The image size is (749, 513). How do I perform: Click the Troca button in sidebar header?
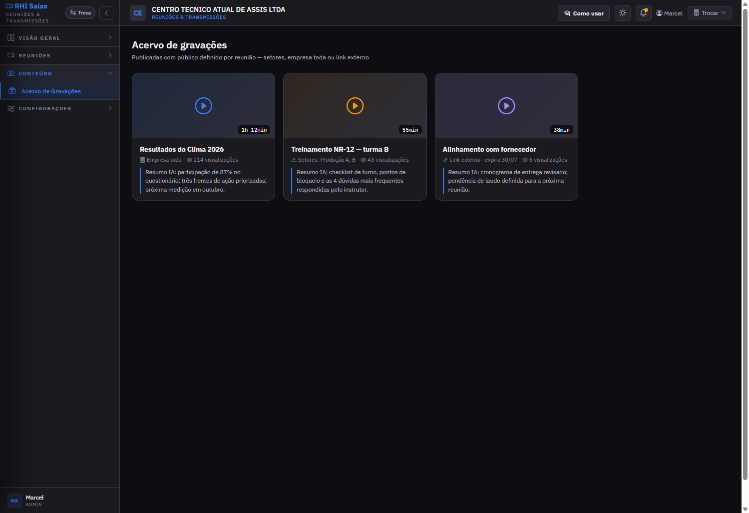80,13
